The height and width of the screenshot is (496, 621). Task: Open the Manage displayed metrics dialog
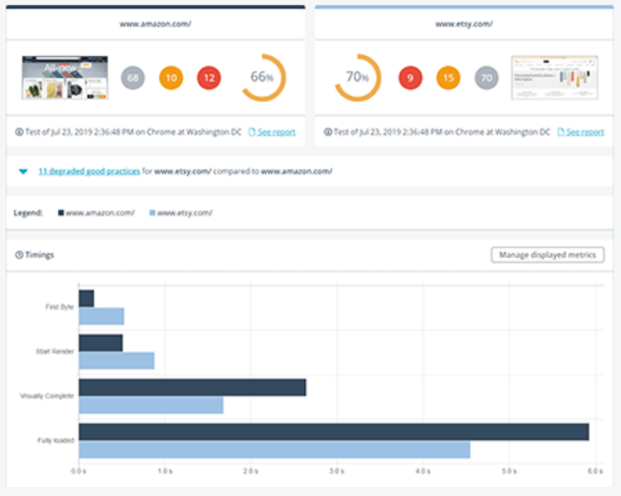pyautogui.click(x=547, y=254)
